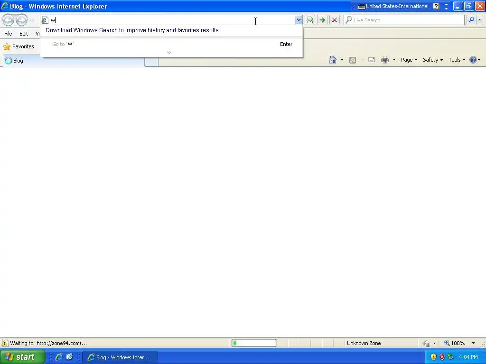Click the second Quick Launch icon
486x364 pixels.
coord(69,357)
